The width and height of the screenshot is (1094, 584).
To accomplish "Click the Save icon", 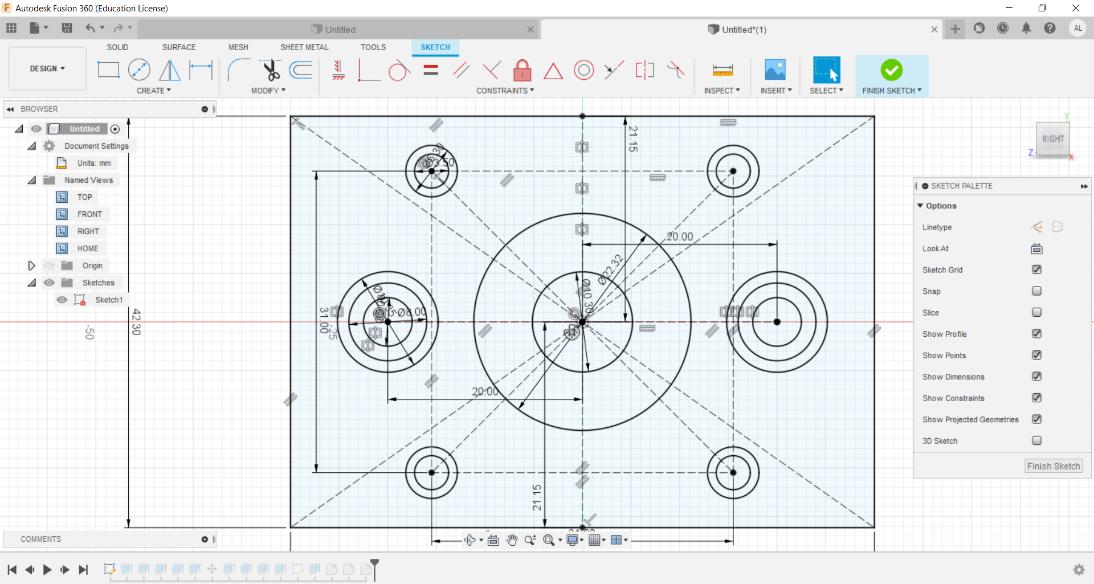I will pyautogui.click(x=67, y=28).
